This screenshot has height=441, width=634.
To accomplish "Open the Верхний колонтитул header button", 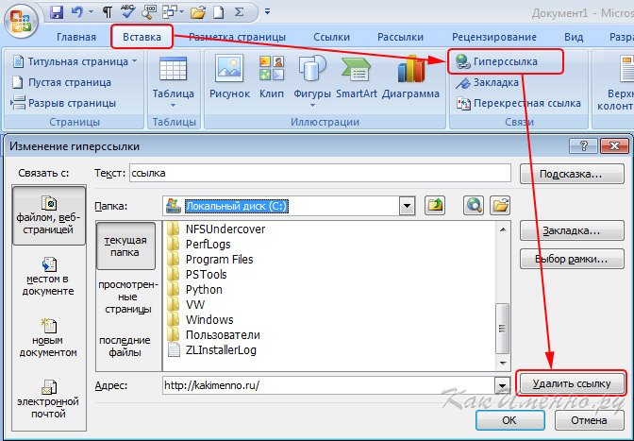I will coord(617,83).
